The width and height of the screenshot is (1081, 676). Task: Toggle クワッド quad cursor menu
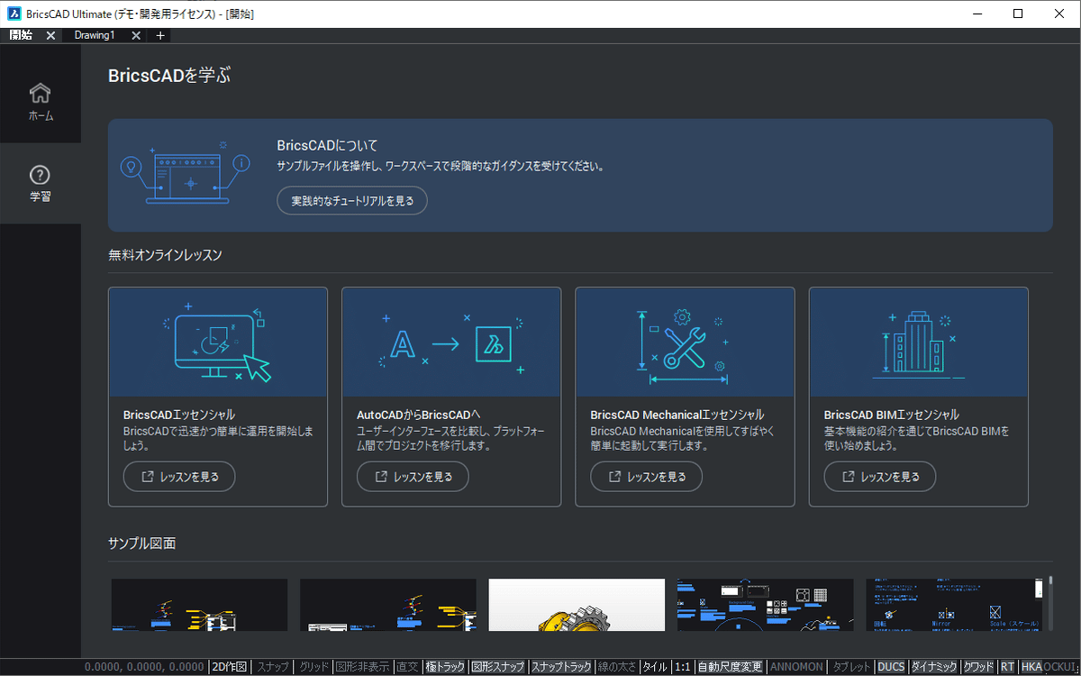(978, 667)
